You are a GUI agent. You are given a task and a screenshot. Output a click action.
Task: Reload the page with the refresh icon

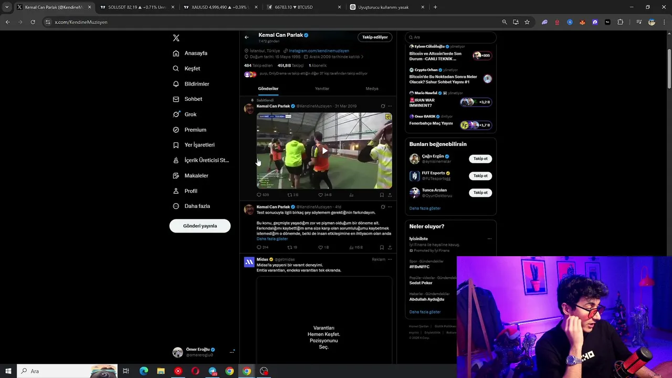pyautogui.click(x=33, y=22)
